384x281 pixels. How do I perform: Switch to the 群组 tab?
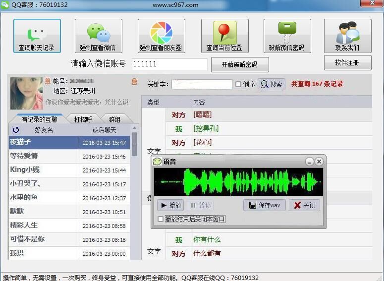tap(114, 119)
